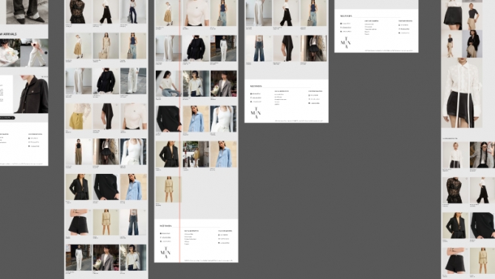Select the dark flared jeans image at the tallest grid's top

133,12
